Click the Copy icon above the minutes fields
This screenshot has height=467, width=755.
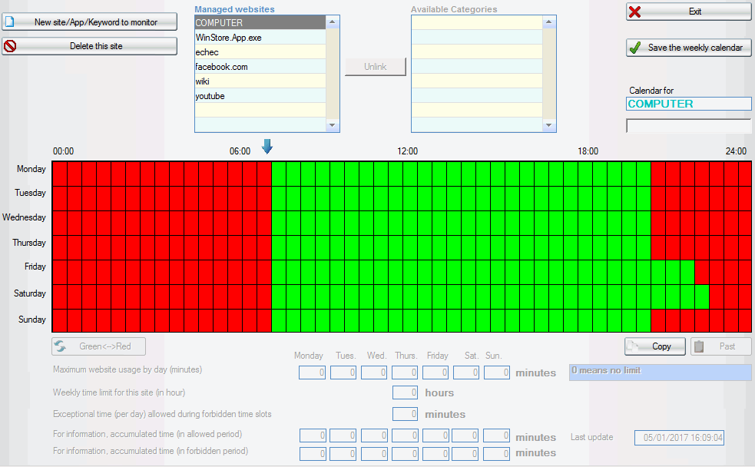pos(634,346)
